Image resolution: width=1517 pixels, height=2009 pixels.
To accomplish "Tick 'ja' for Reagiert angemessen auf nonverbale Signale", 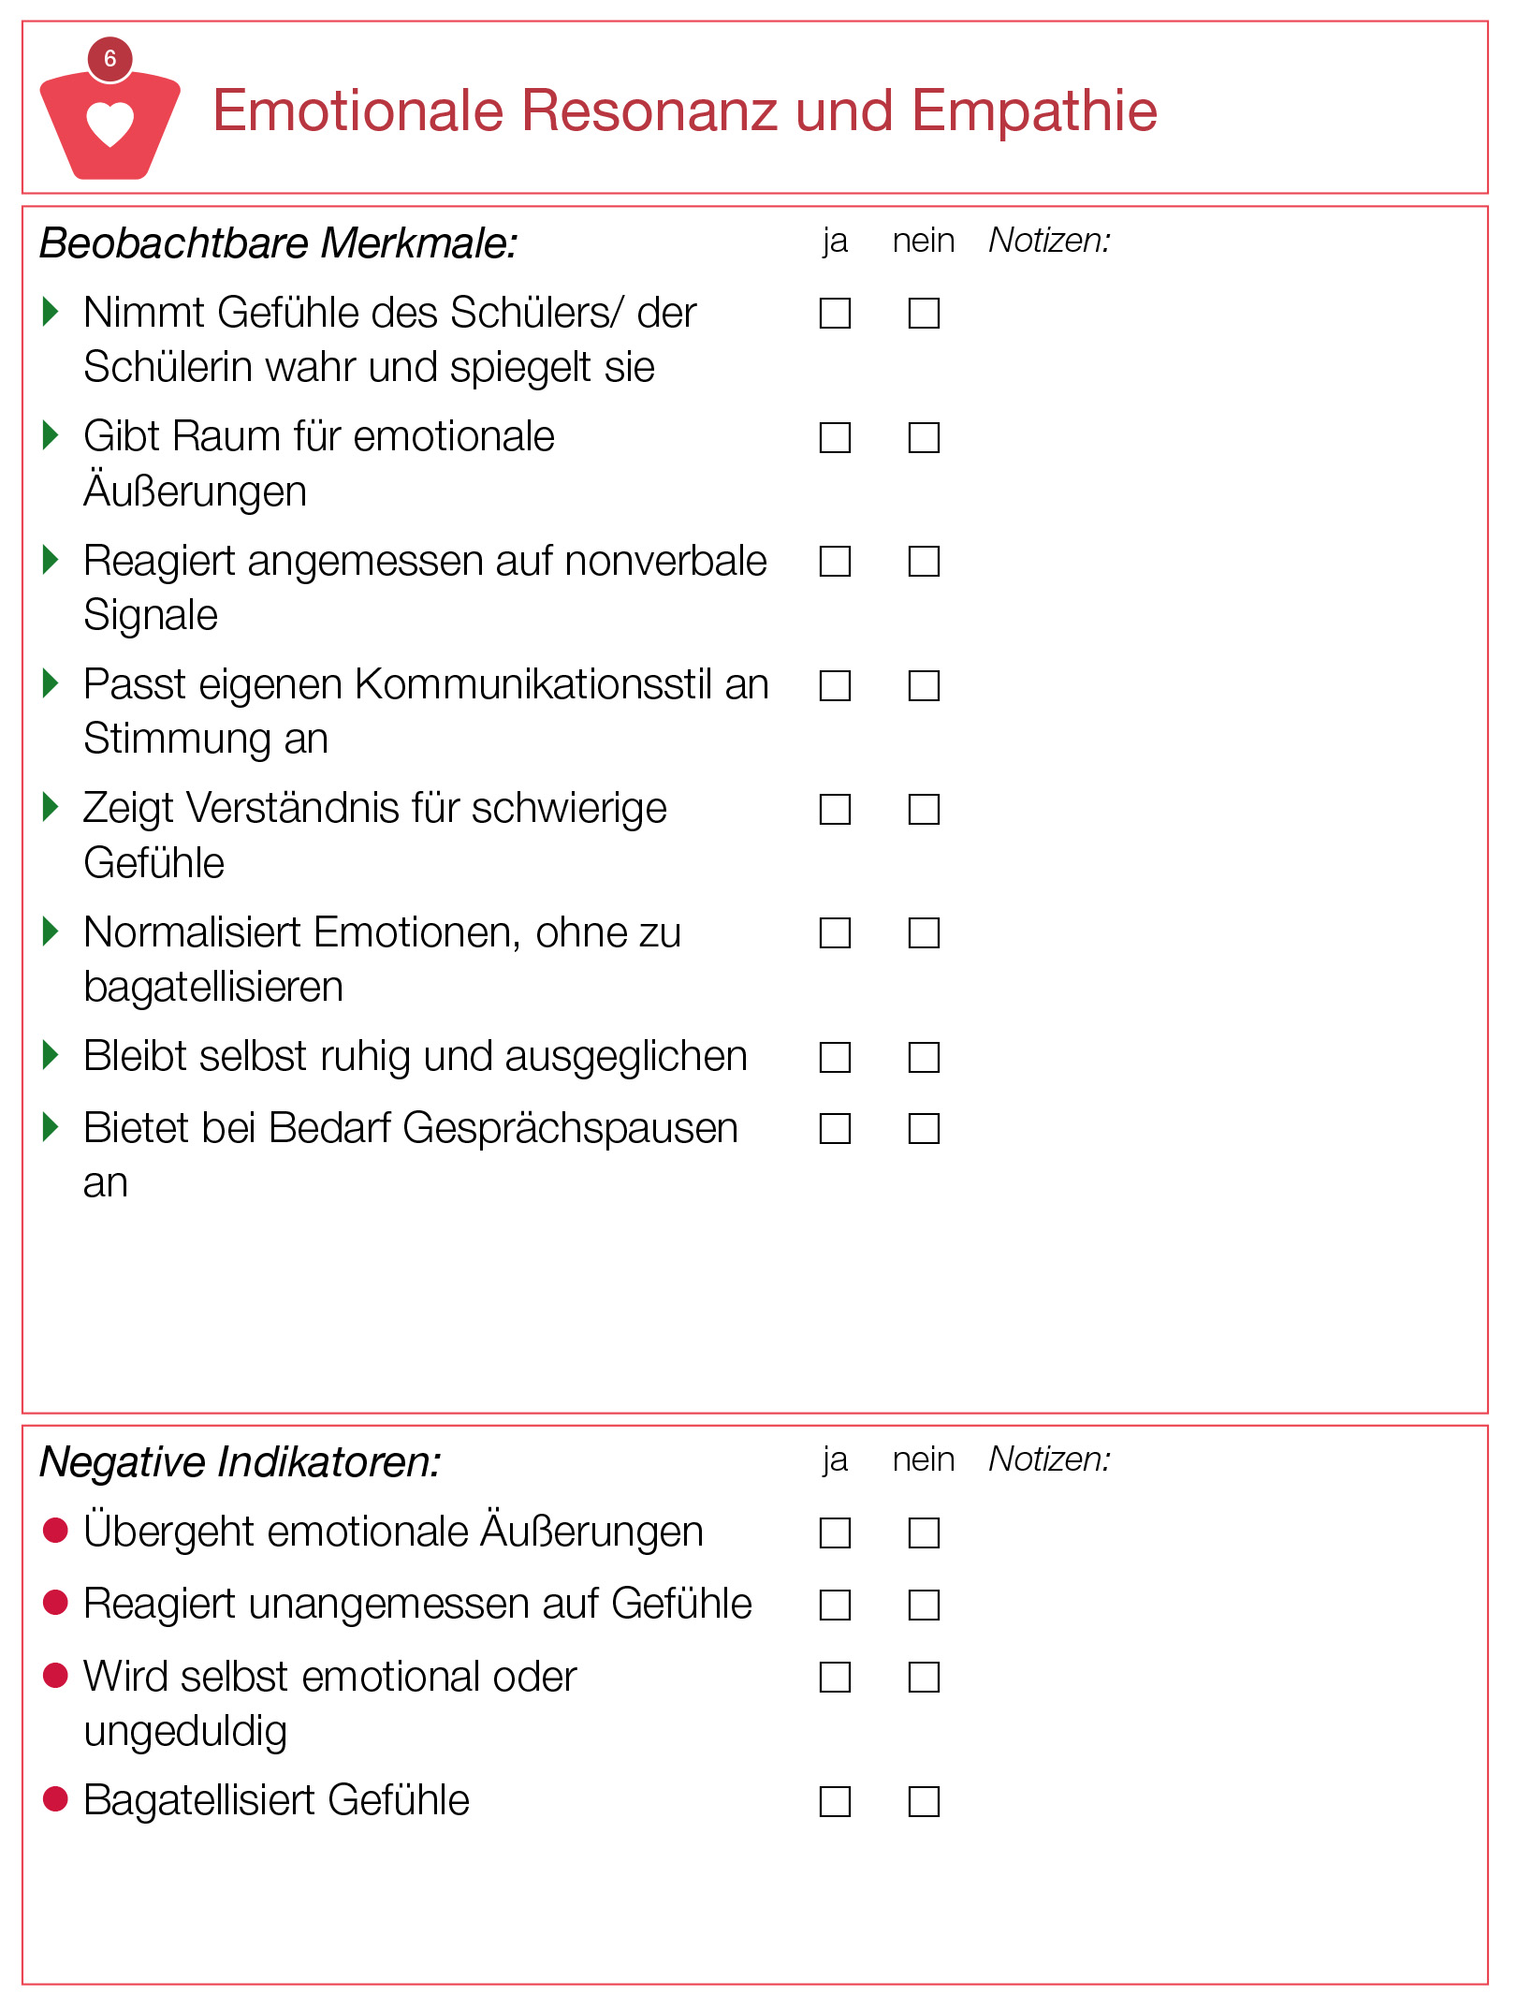I will 835,562.
